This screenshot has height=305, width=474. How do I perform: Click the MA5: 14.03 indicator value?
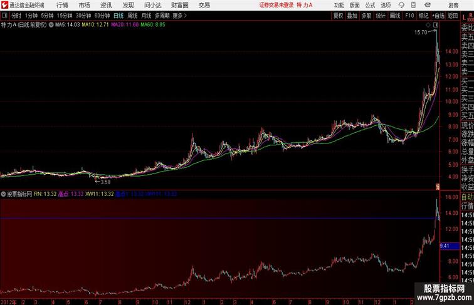point(68,25)
